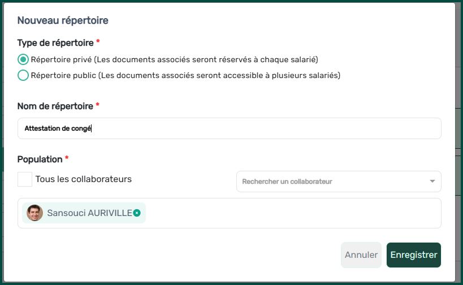Click the "Nom de répertoire" field label
This screenshot has width=463, height=285.
pyautogui.click(x=55, y=106)
